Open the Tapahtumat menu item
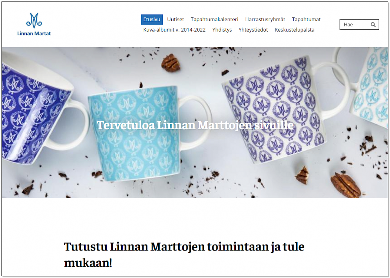 click(306, 19)
